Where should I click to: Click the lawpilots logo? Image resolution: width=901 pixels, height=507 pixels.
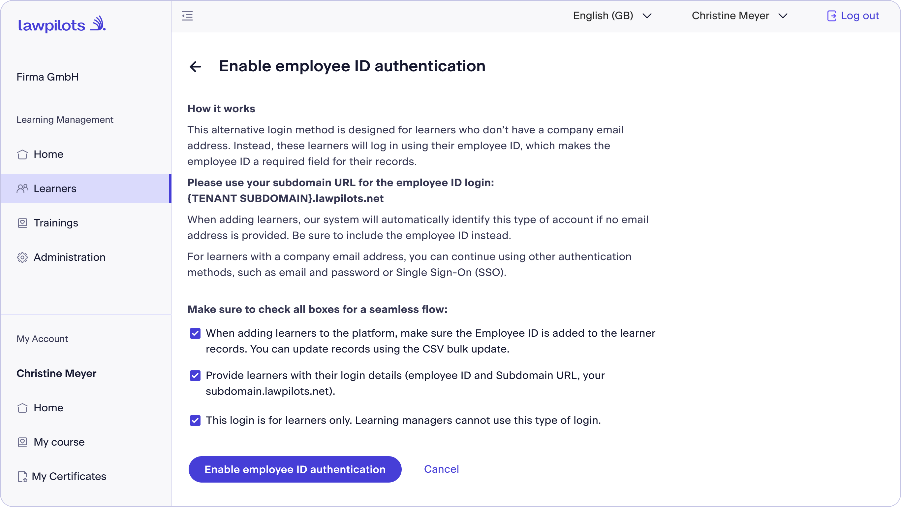click(x=62, y=24)
